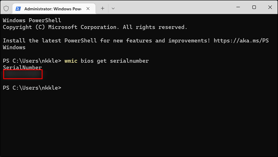
Task: Minimize the terminal window
Action: point(238,7)
